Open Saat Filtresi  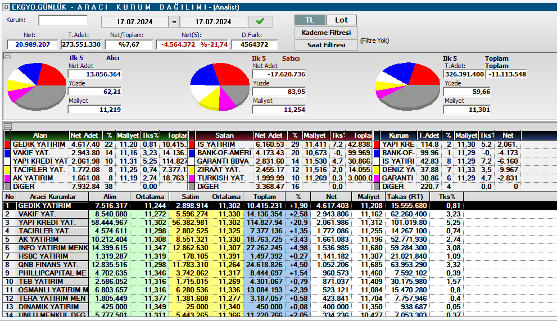[x=326, y=45]
